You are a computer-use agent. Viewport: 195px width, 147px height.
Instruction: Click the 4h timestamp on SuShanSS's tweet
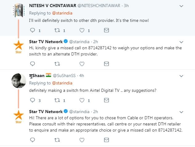click(x=82, y=76)
